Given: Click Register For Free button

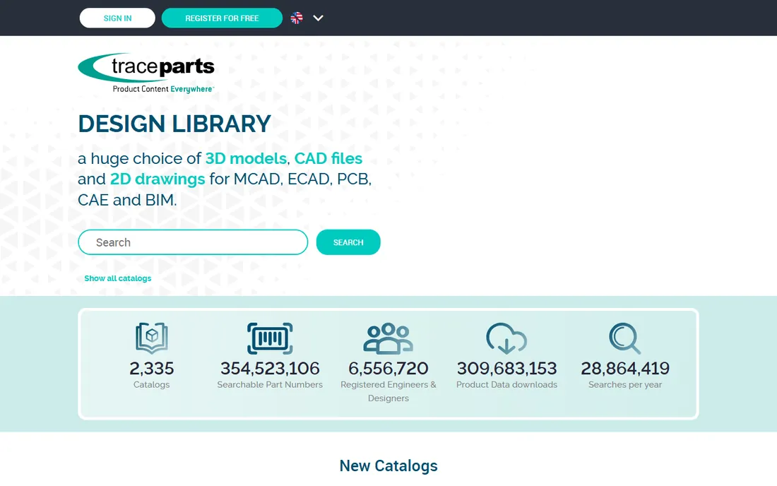Looking at the screenshot, I should pyautogui.click(x=222, y=18).
